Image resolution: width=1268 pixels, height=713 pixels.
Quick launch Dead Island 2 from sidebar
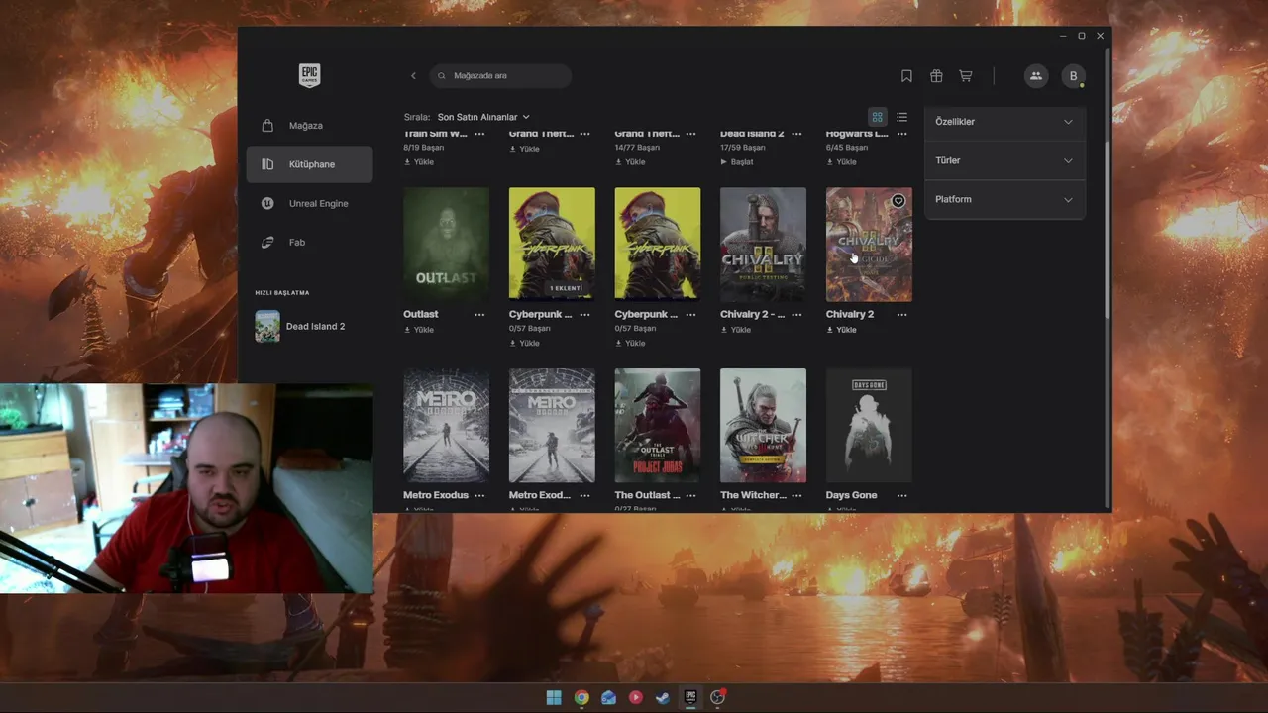[309, 326]
